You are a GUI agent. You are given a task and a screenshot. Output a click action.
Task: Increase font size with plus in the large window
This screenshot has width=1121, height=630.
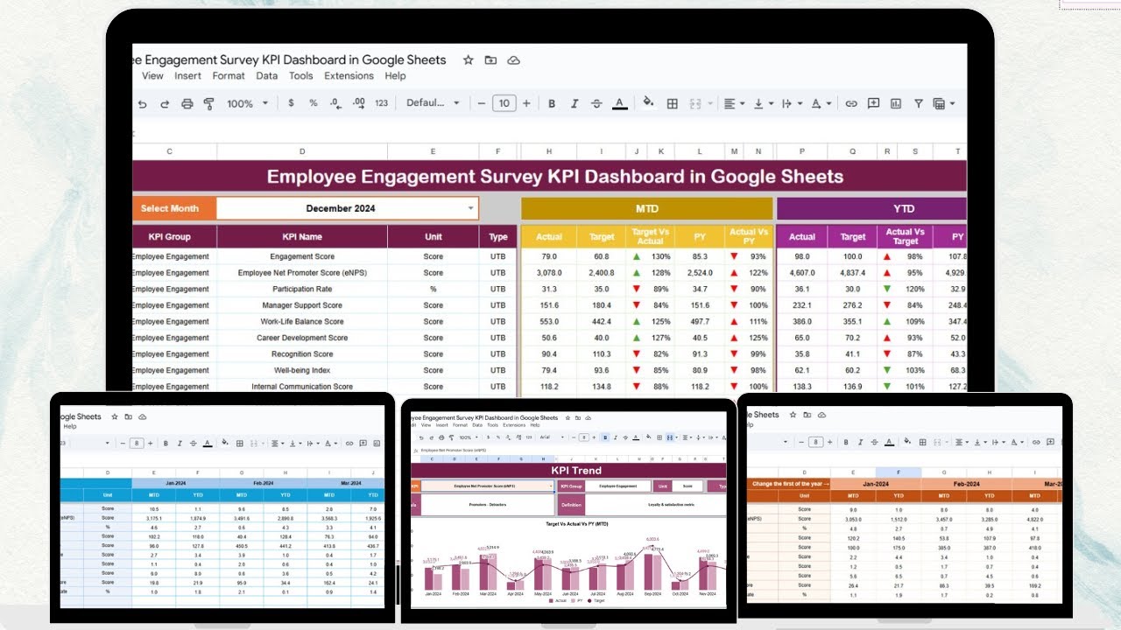pyautogui.click(x=526, y=103)
